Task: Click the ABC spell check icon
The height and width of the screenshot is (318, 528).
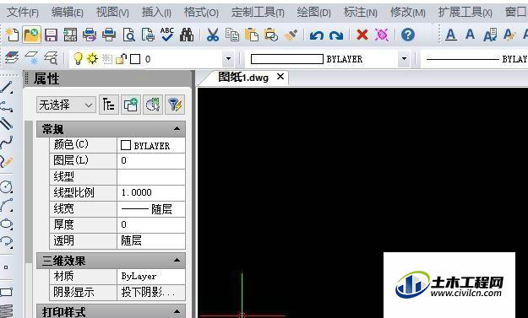Action: click(x=167, y=35)
